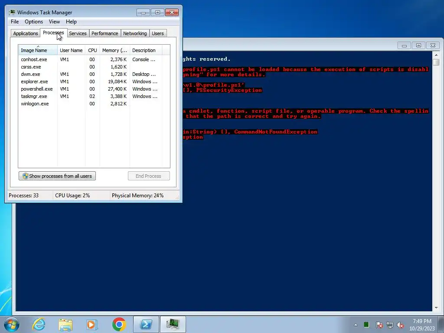Sort by the Memory column header
Screen dimensions: 444x333
pyautogui.click(x=114, y=50)
